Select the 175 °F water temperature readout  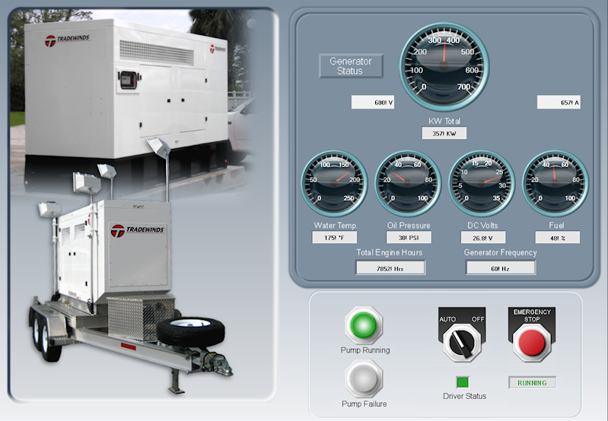[x=335, y=237]
